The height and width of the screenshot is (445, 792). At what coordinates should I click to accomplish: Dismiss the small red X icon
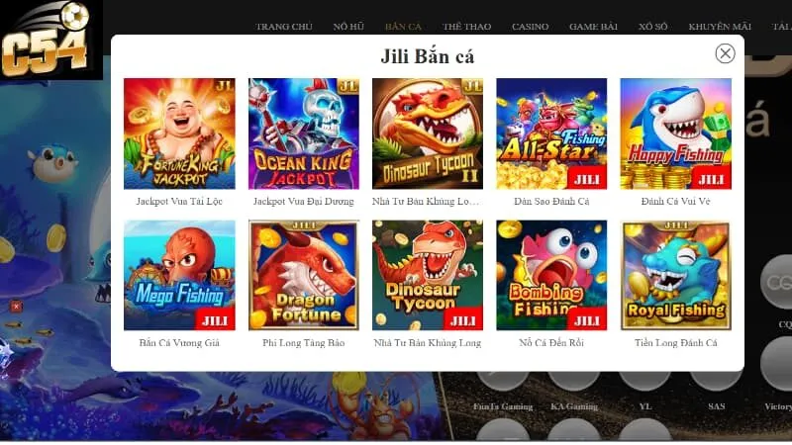coord(16,307)
